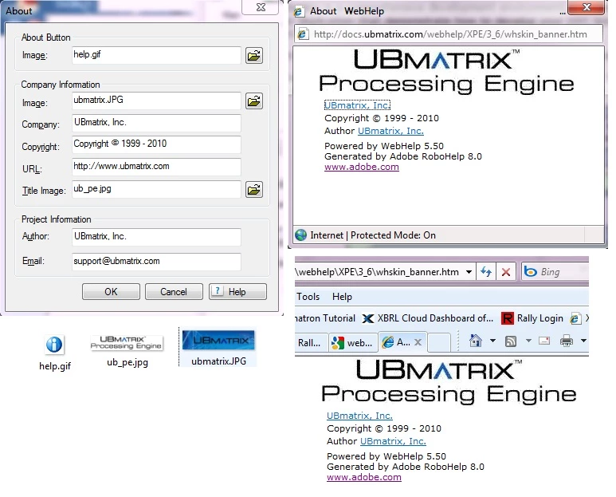The image size is (616, 497).
Task: Click the RSS feeds toolbar icon
Action: 510,341
